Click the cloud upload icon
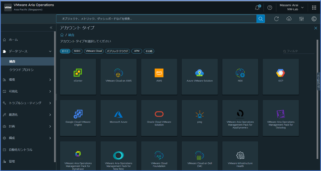The width and height of the screenshot is (321, 171). [289, 19]
